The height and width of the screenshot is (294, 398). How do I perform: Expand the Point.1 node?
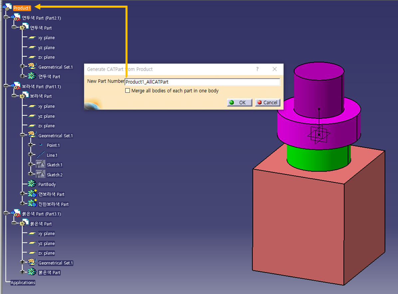(31, 145)
